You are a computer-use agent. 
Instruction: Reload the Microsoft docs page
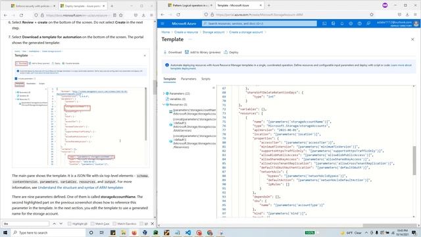coord(21,15)
